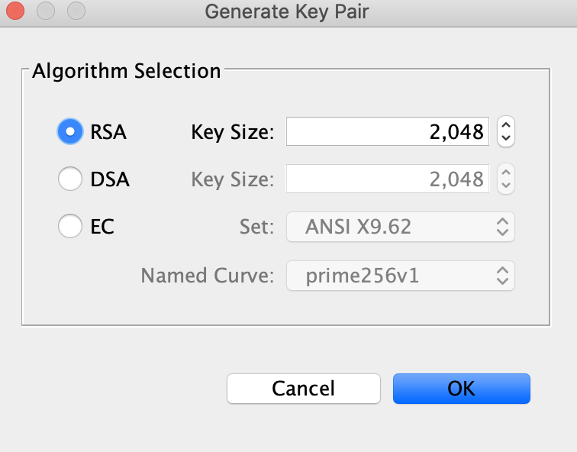Decrease RSA key size with down arrow

point(506,139)
